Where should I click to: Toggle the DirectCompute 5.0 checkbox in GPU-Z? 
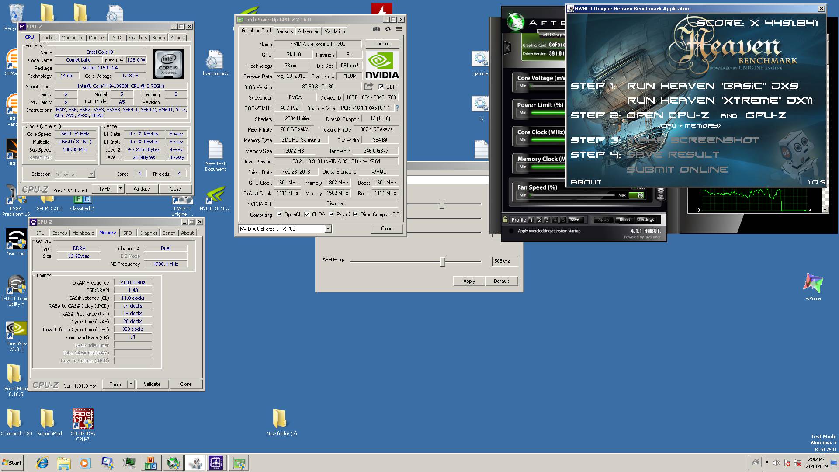355,214
